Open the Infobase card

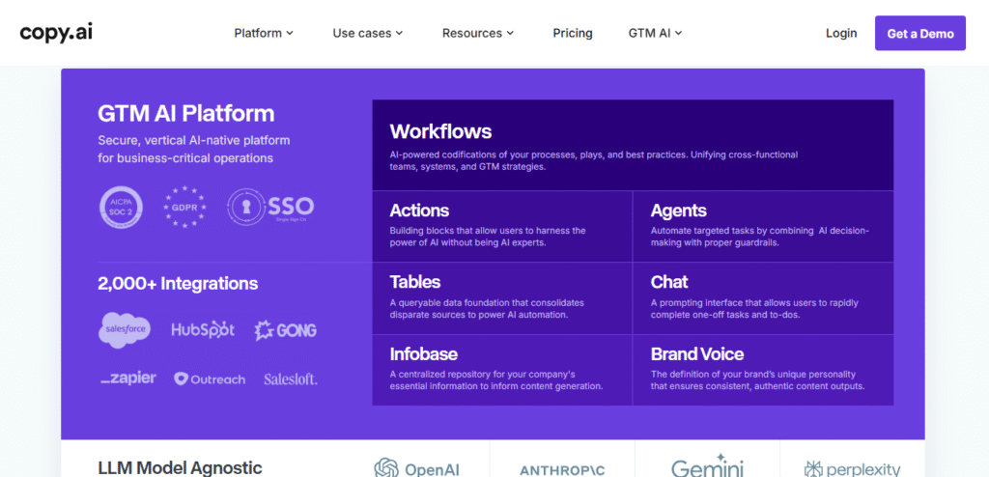tap(502, 370)
